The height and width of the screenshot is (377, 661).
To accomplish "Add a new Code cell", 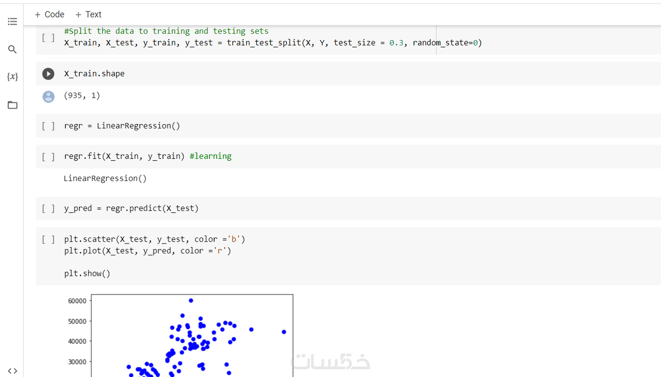I will 49,14.
